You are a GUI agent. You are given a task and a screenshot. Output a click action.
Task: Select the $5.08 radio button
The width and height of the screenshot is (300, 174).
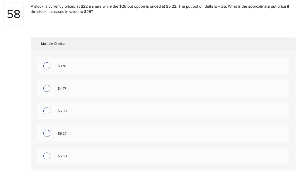[47, 111]
